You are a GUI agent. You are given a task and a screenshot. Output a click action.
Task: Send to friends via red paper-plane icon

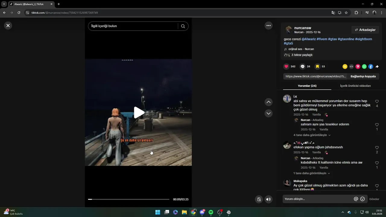click(x=358, y=67)
